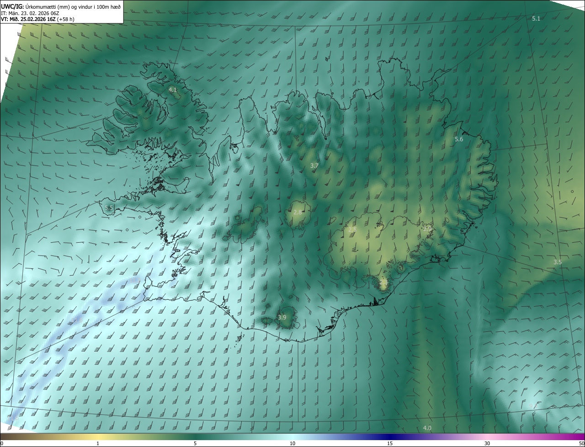Click the 2.5 value on the large glacier
585x447 pixels.
point(352,229)
